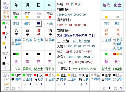Select the 日 column header
The width and height of the screenshot is (126, 92).
coord(39,5)
